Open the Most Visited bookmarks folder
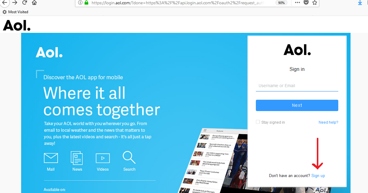This screenshot has height=193, width=368. point(15,12)
